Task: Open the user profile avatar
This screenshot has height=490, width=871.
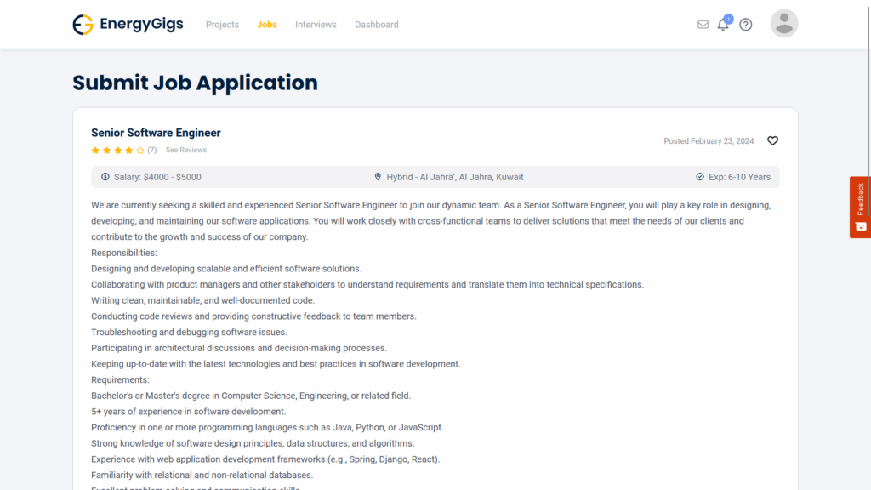Action: 783,24
